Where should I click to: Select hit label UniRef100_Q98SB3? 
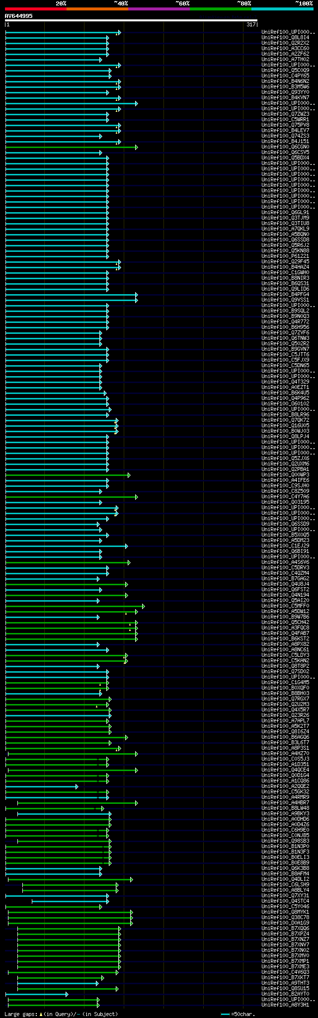click(285, 841)
